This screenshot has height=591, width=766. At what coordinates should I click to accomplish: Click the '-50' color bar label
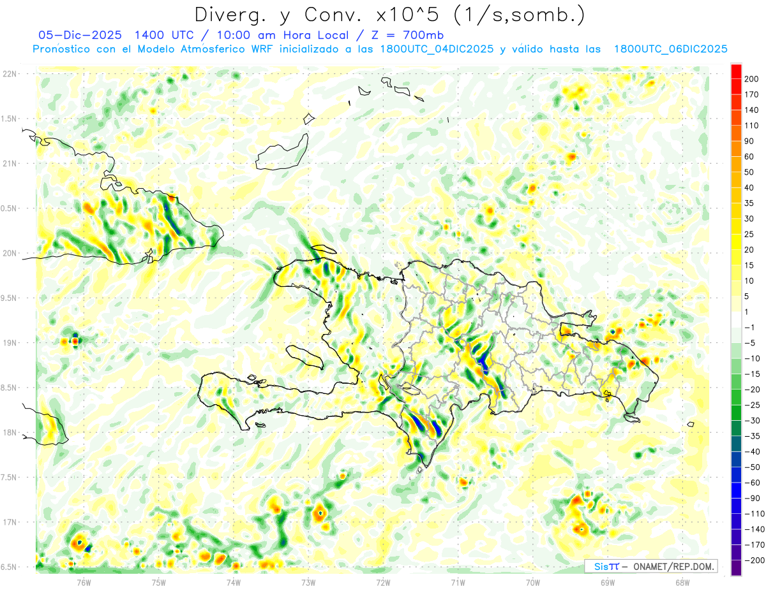753,467
